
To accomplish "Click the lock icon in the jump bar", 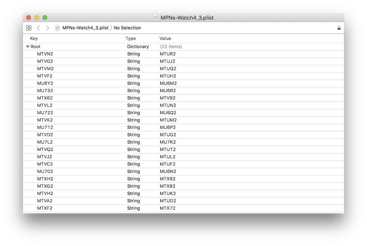I will pos(339,28).
